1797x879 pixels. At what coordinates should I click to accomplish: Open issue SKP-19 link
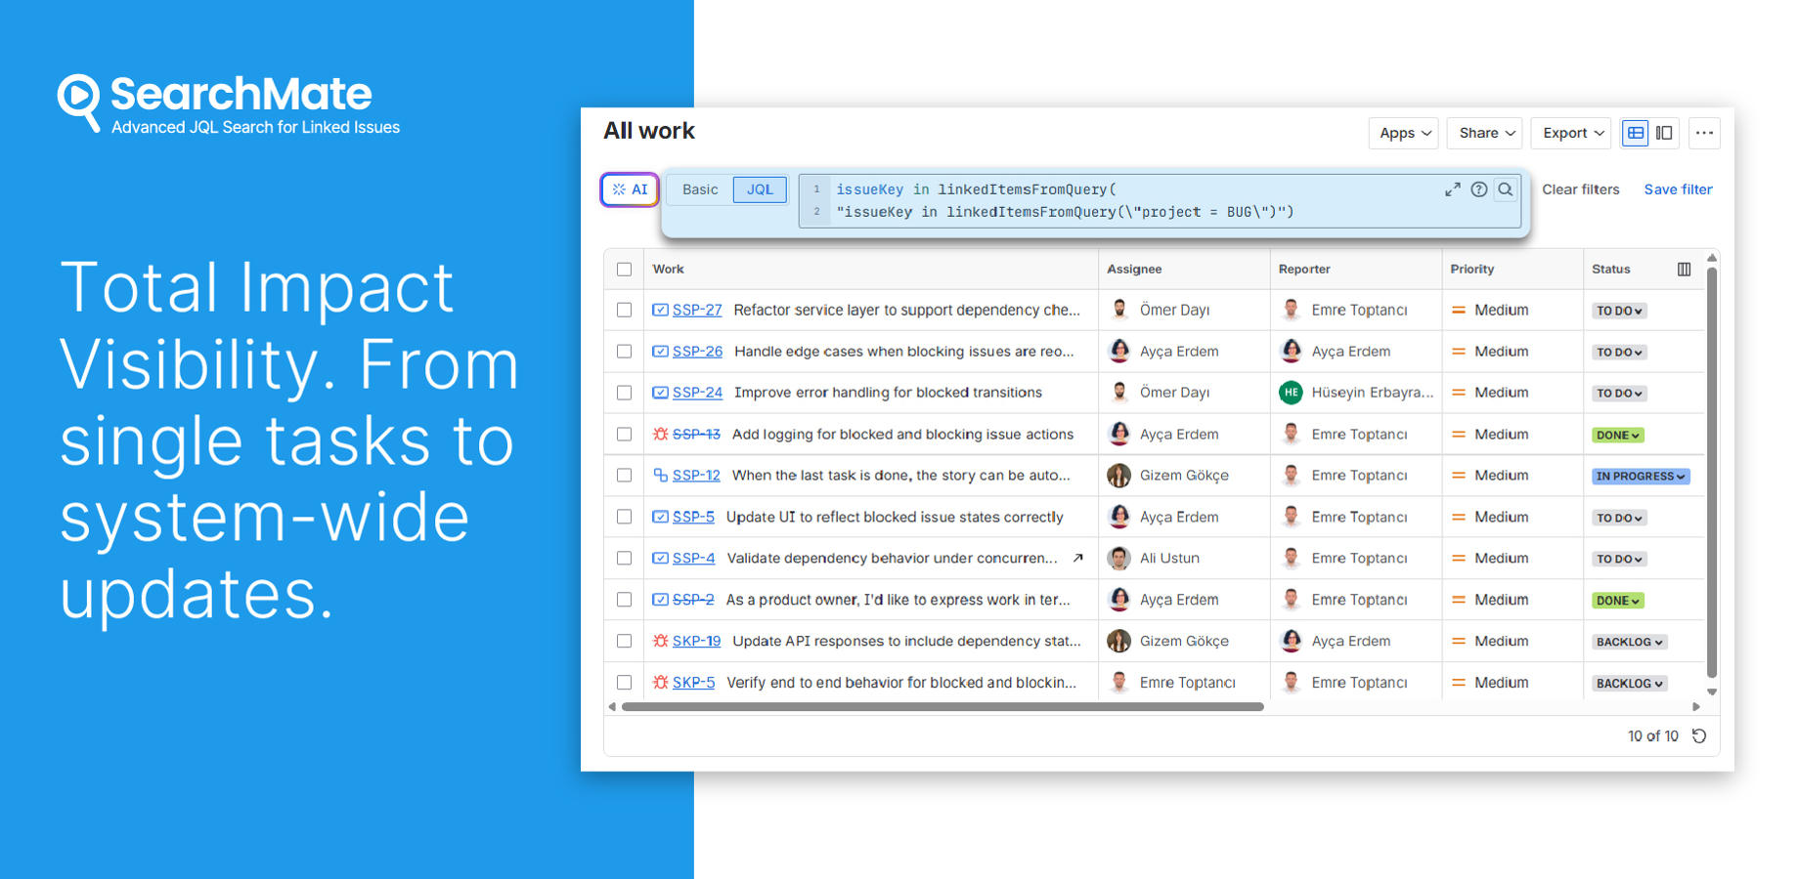696,642
